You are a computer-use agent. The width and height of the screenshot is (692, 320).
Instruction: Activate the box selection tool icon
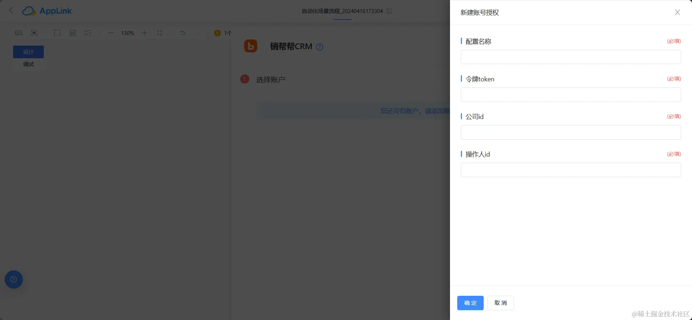[x=57, y=33]
